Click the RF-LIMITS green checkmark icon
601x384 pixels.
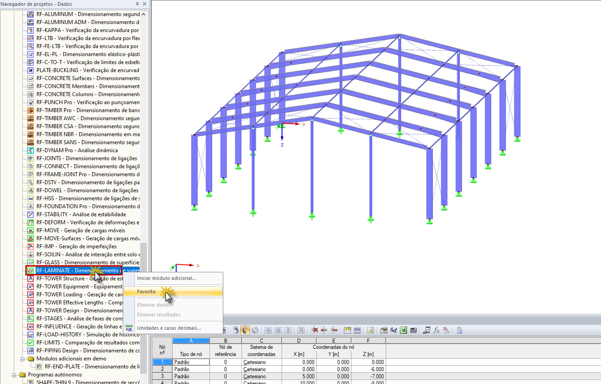tap(31, 343)
